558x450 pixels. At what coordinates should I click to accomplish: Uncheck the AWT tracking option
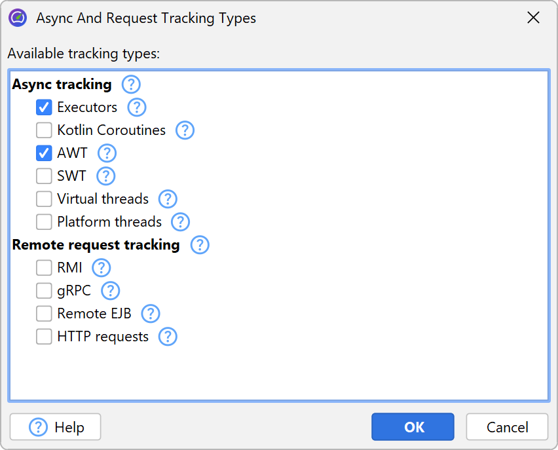pos(44,153)
